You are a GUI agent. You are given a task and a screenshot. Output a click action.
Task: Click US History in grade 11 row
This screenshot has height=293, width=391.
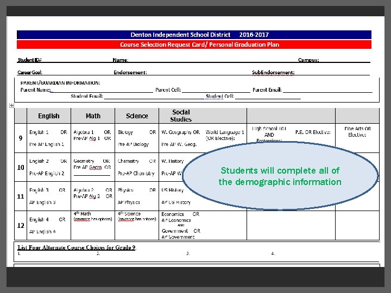173,190
